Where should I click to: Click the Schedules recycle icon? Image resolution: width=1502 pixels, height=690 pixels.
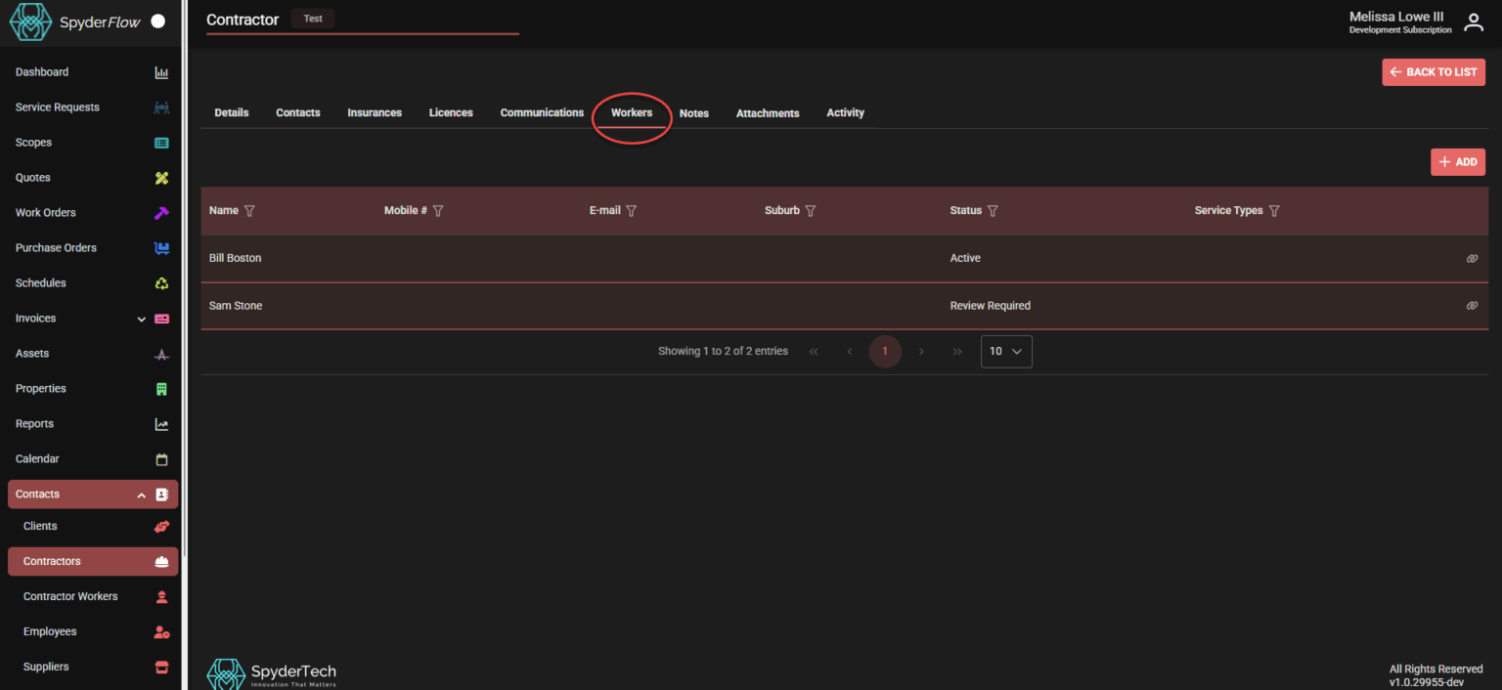click(161, 283)
